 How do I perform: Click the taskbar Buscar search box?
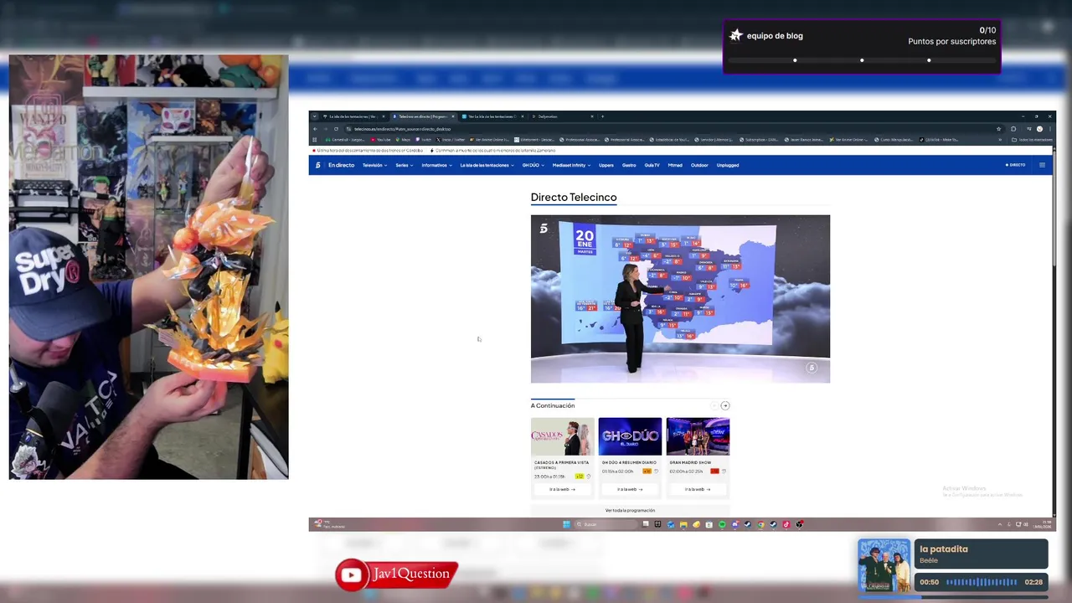coord(606,524)
